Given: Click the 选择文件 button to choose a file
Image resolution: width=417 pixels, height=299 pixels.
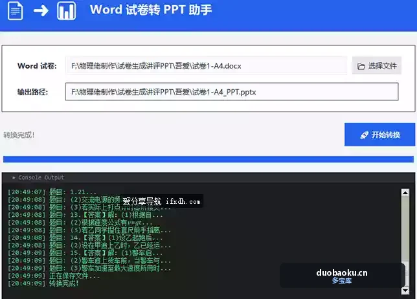Looking at the screenshot, I should [x=377, y=65].
